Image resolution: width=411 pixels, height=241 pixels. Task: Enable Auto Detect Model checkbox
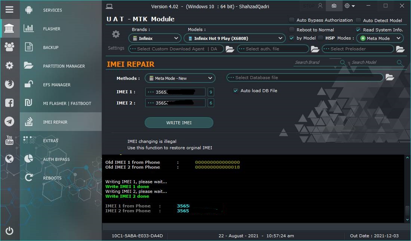pyautogui.click(x=358, y=20)
